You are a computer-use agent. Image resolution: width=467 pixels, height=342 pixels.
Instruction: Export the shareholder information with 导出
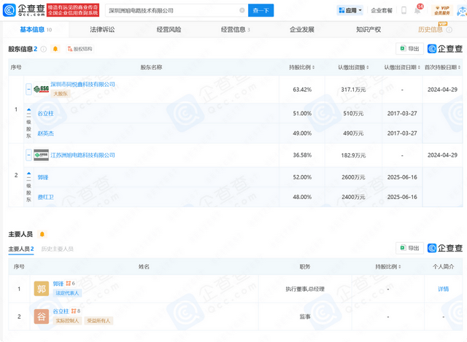click(x=409, y=49)
